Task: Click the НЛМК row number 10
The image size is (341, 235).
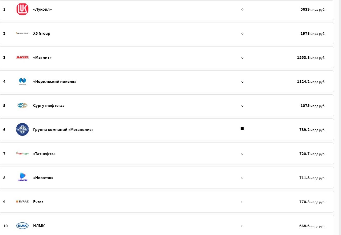Action: [5, 226]
